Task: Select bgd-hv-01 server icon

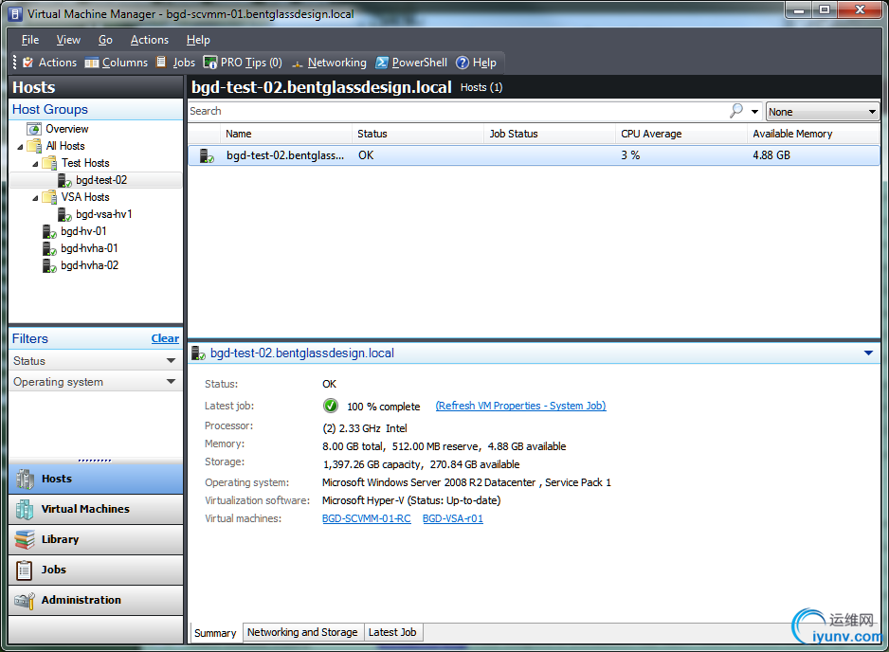Action: 50,231
